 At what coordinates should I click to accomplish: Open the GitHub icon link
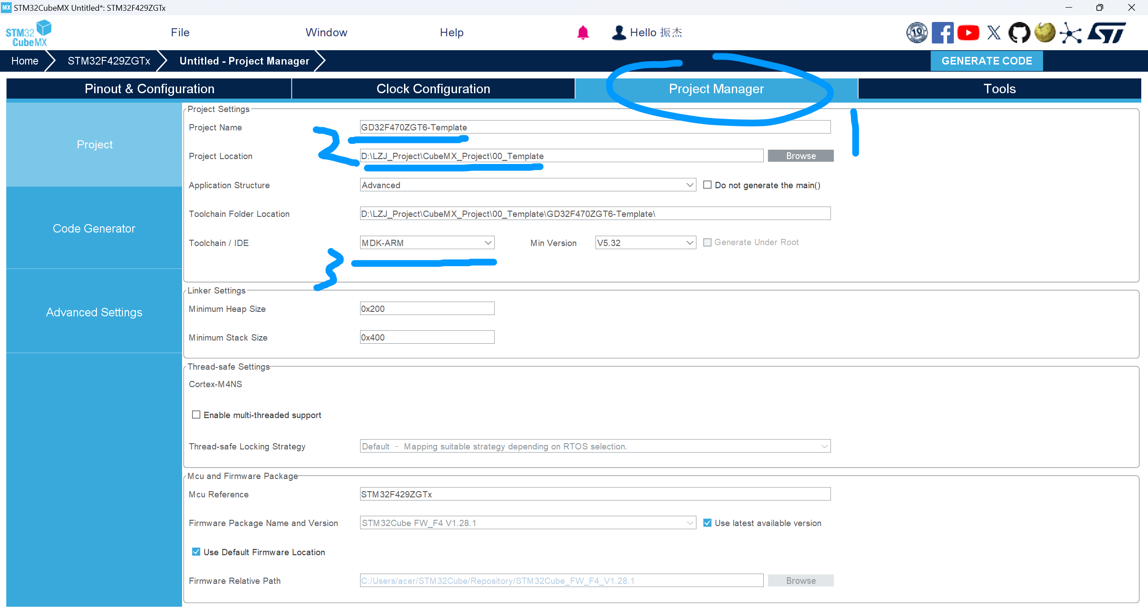click(1019, 33)
